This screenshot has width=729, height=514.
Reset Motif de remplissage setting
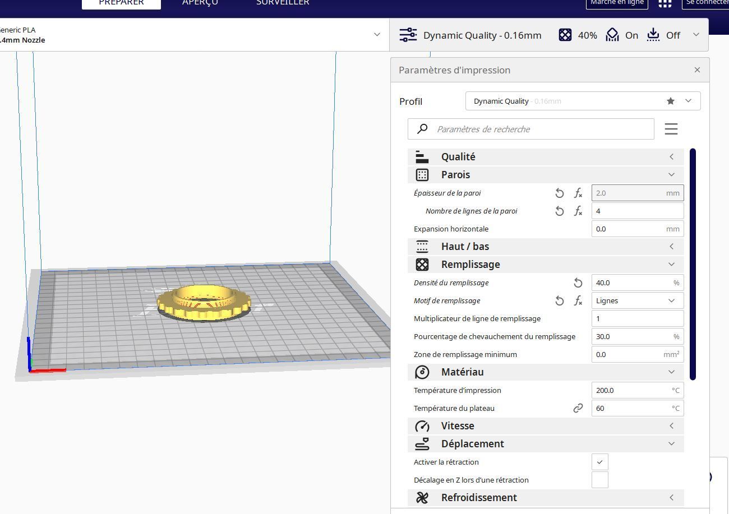[559, 300]
